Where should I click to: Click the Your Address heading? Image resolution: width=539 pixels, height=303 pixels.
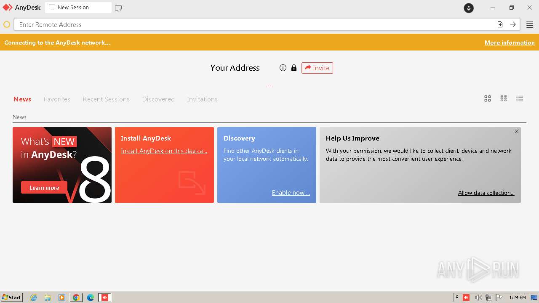coord(235,68)
